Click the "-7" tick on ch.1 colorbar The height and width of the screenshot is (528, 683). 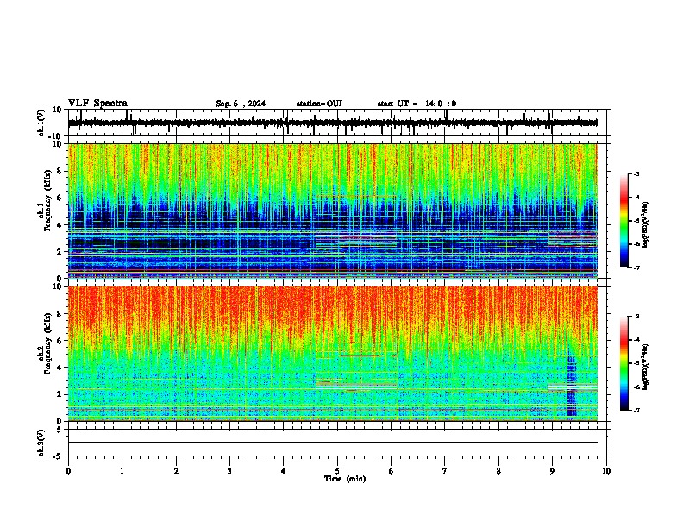click(x=636, y=267)
